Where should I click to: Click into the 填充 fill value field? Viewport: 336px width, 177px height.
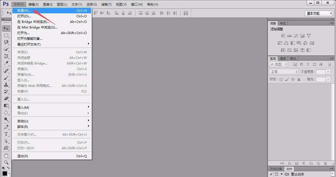[x=321, y=79]
